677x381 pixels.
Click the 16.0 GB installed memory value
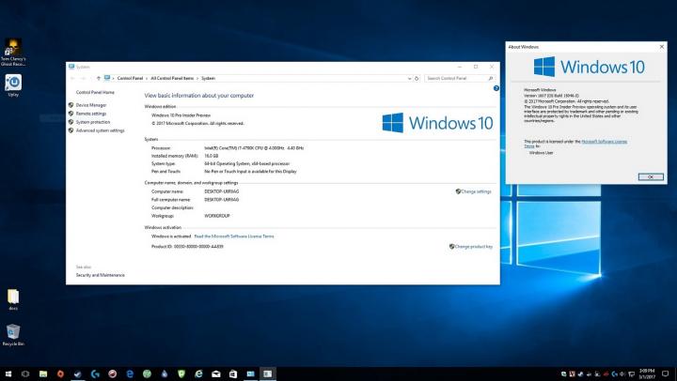(x=212, y=156)
